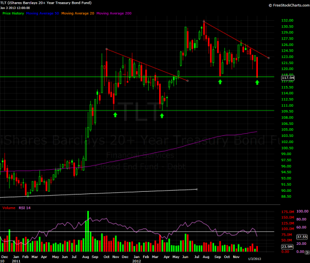Click the 130.50 price axis label
Image resolution: width=310 pixels, height=263 pixels.
coord(288,26)
